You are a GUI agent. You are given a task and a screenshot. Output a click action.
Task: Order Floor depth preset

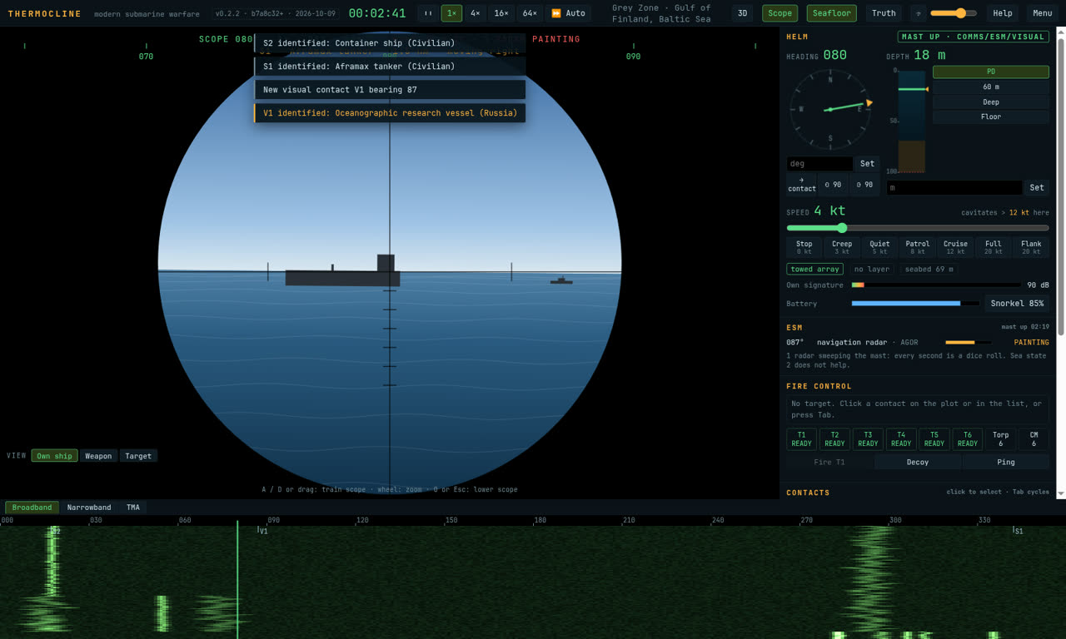[991, 117]
